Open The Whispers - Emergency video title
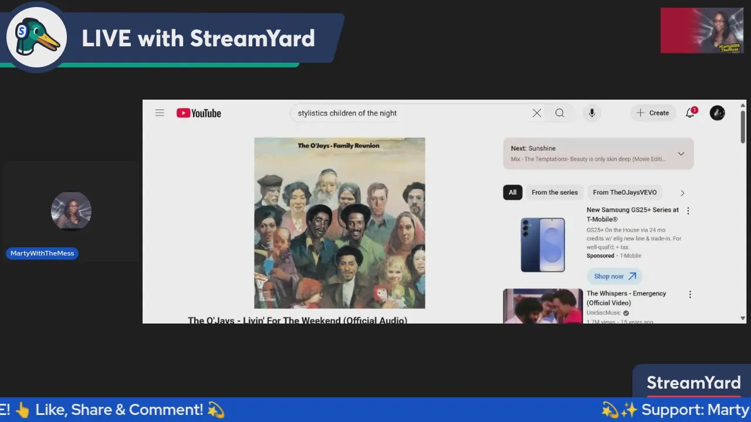 click(x=626, y=298)
